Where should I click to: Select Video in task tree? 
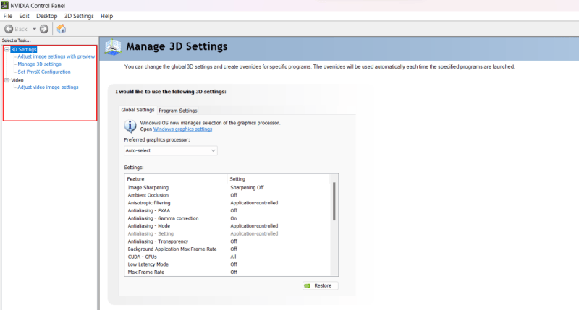tap(17, 80)
